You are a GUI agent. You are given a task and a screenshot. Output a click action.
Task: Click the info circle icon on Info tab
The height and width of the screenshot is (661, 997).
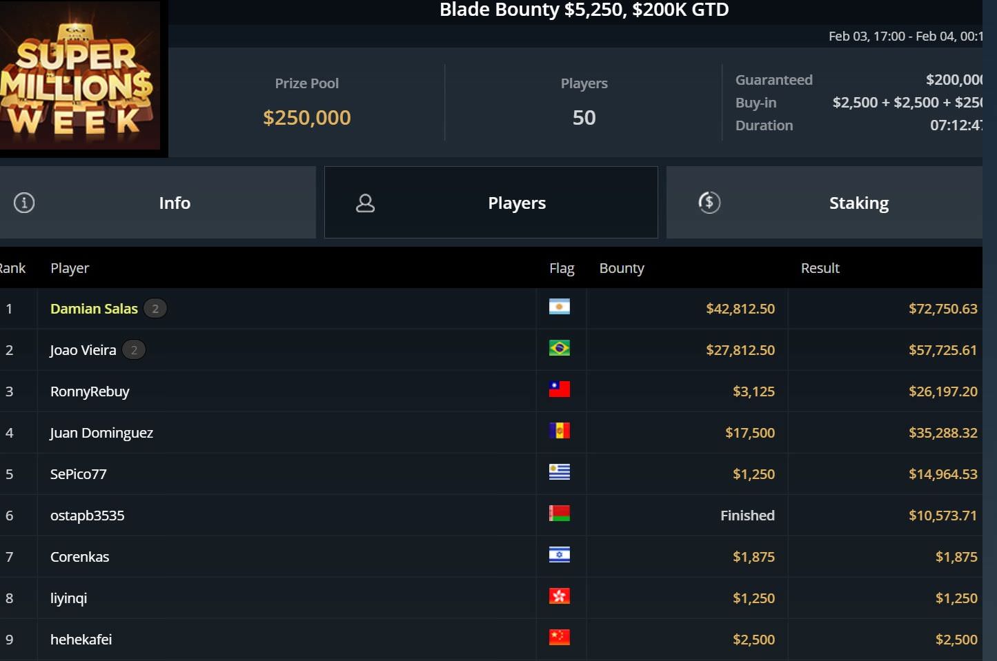[24, 203]
